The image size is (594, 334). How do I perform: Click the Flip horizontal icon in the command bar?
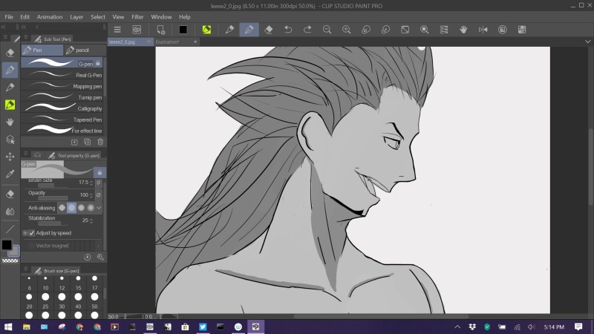pos(483,30)
